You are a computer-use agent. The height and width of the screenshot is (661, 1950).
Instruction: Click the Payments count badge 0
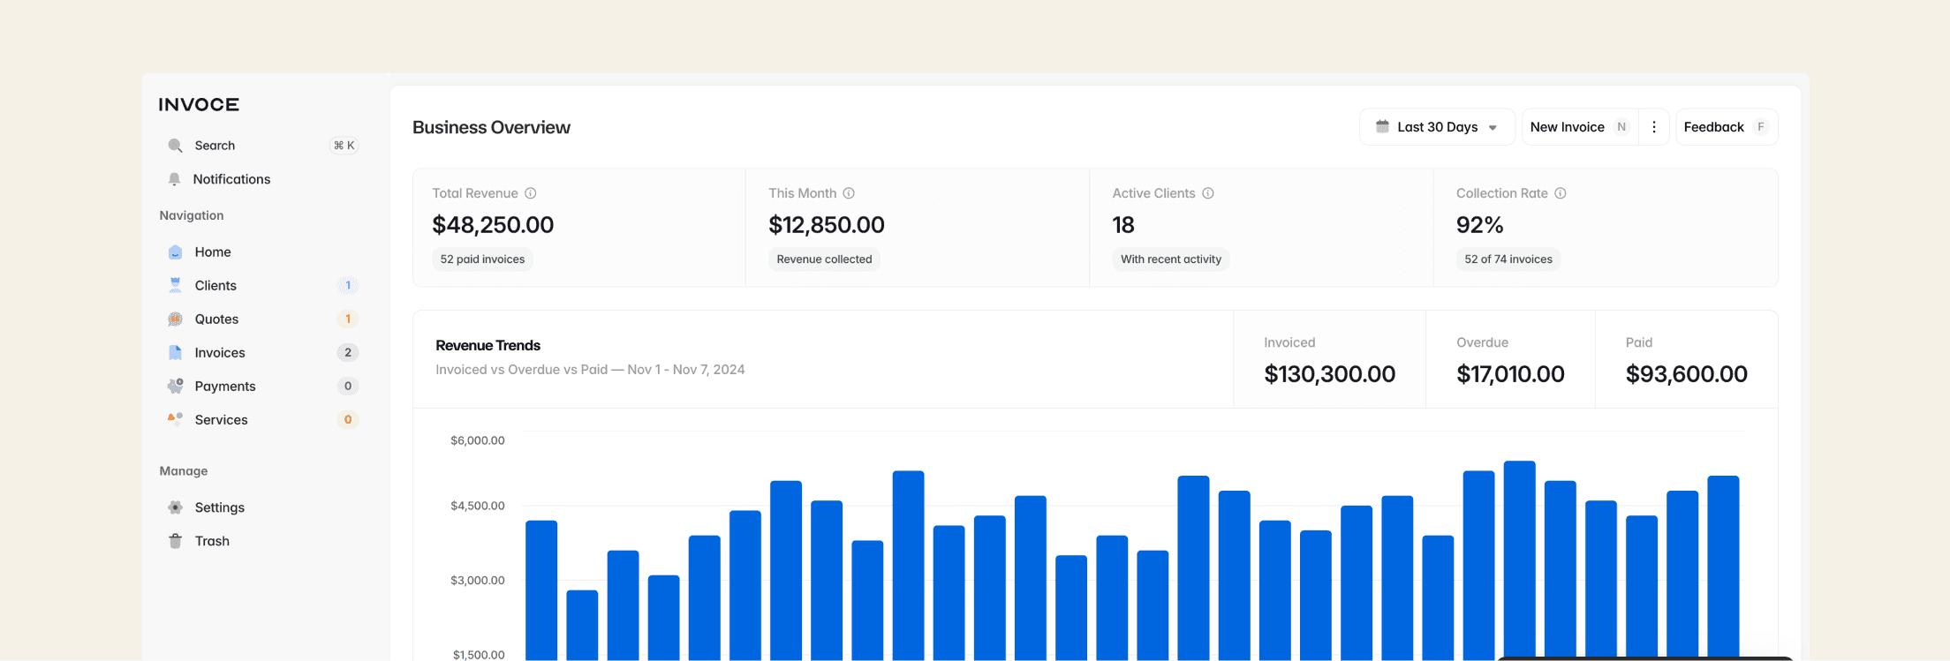[x=348, y=386]
